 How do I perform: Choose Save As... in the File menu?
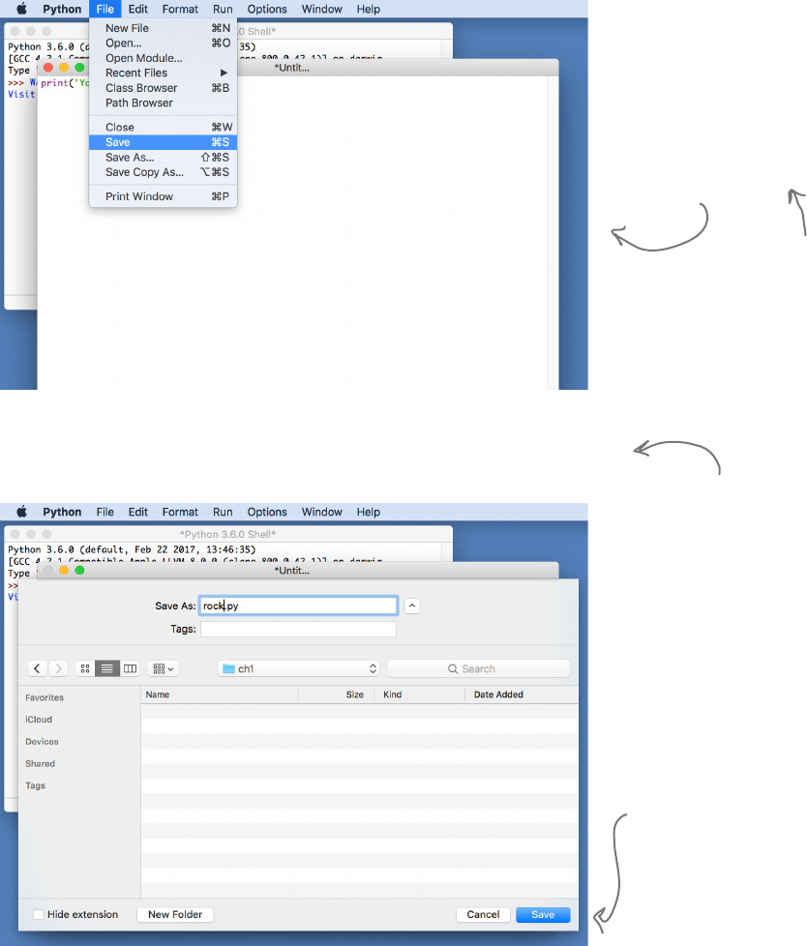pos(163,158)
